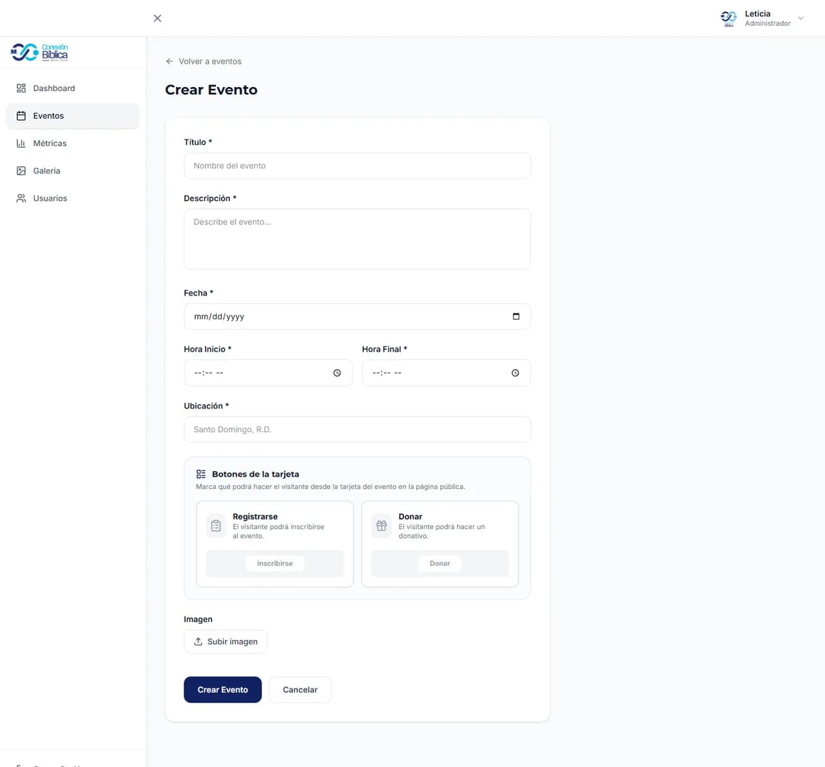Viewport: 825px width, 767px height.
Task: Click the upload arrow icon on Subir imagen
Action: [x=199, y=642]
